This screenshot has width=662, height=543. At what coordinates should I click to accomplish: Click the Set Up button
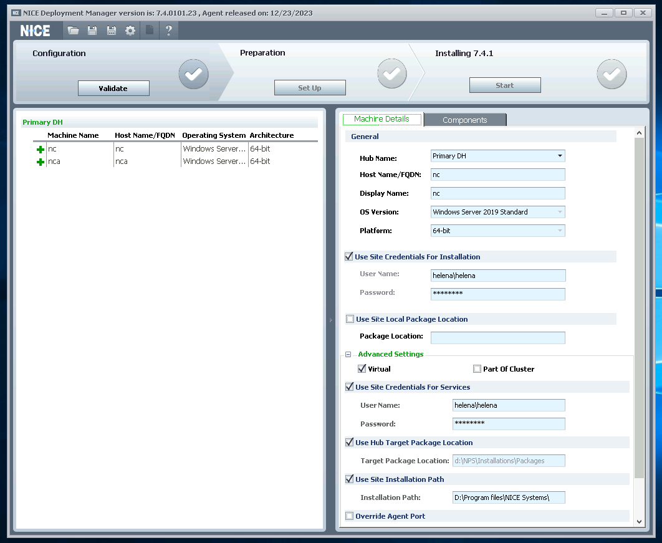pos(310,88)
